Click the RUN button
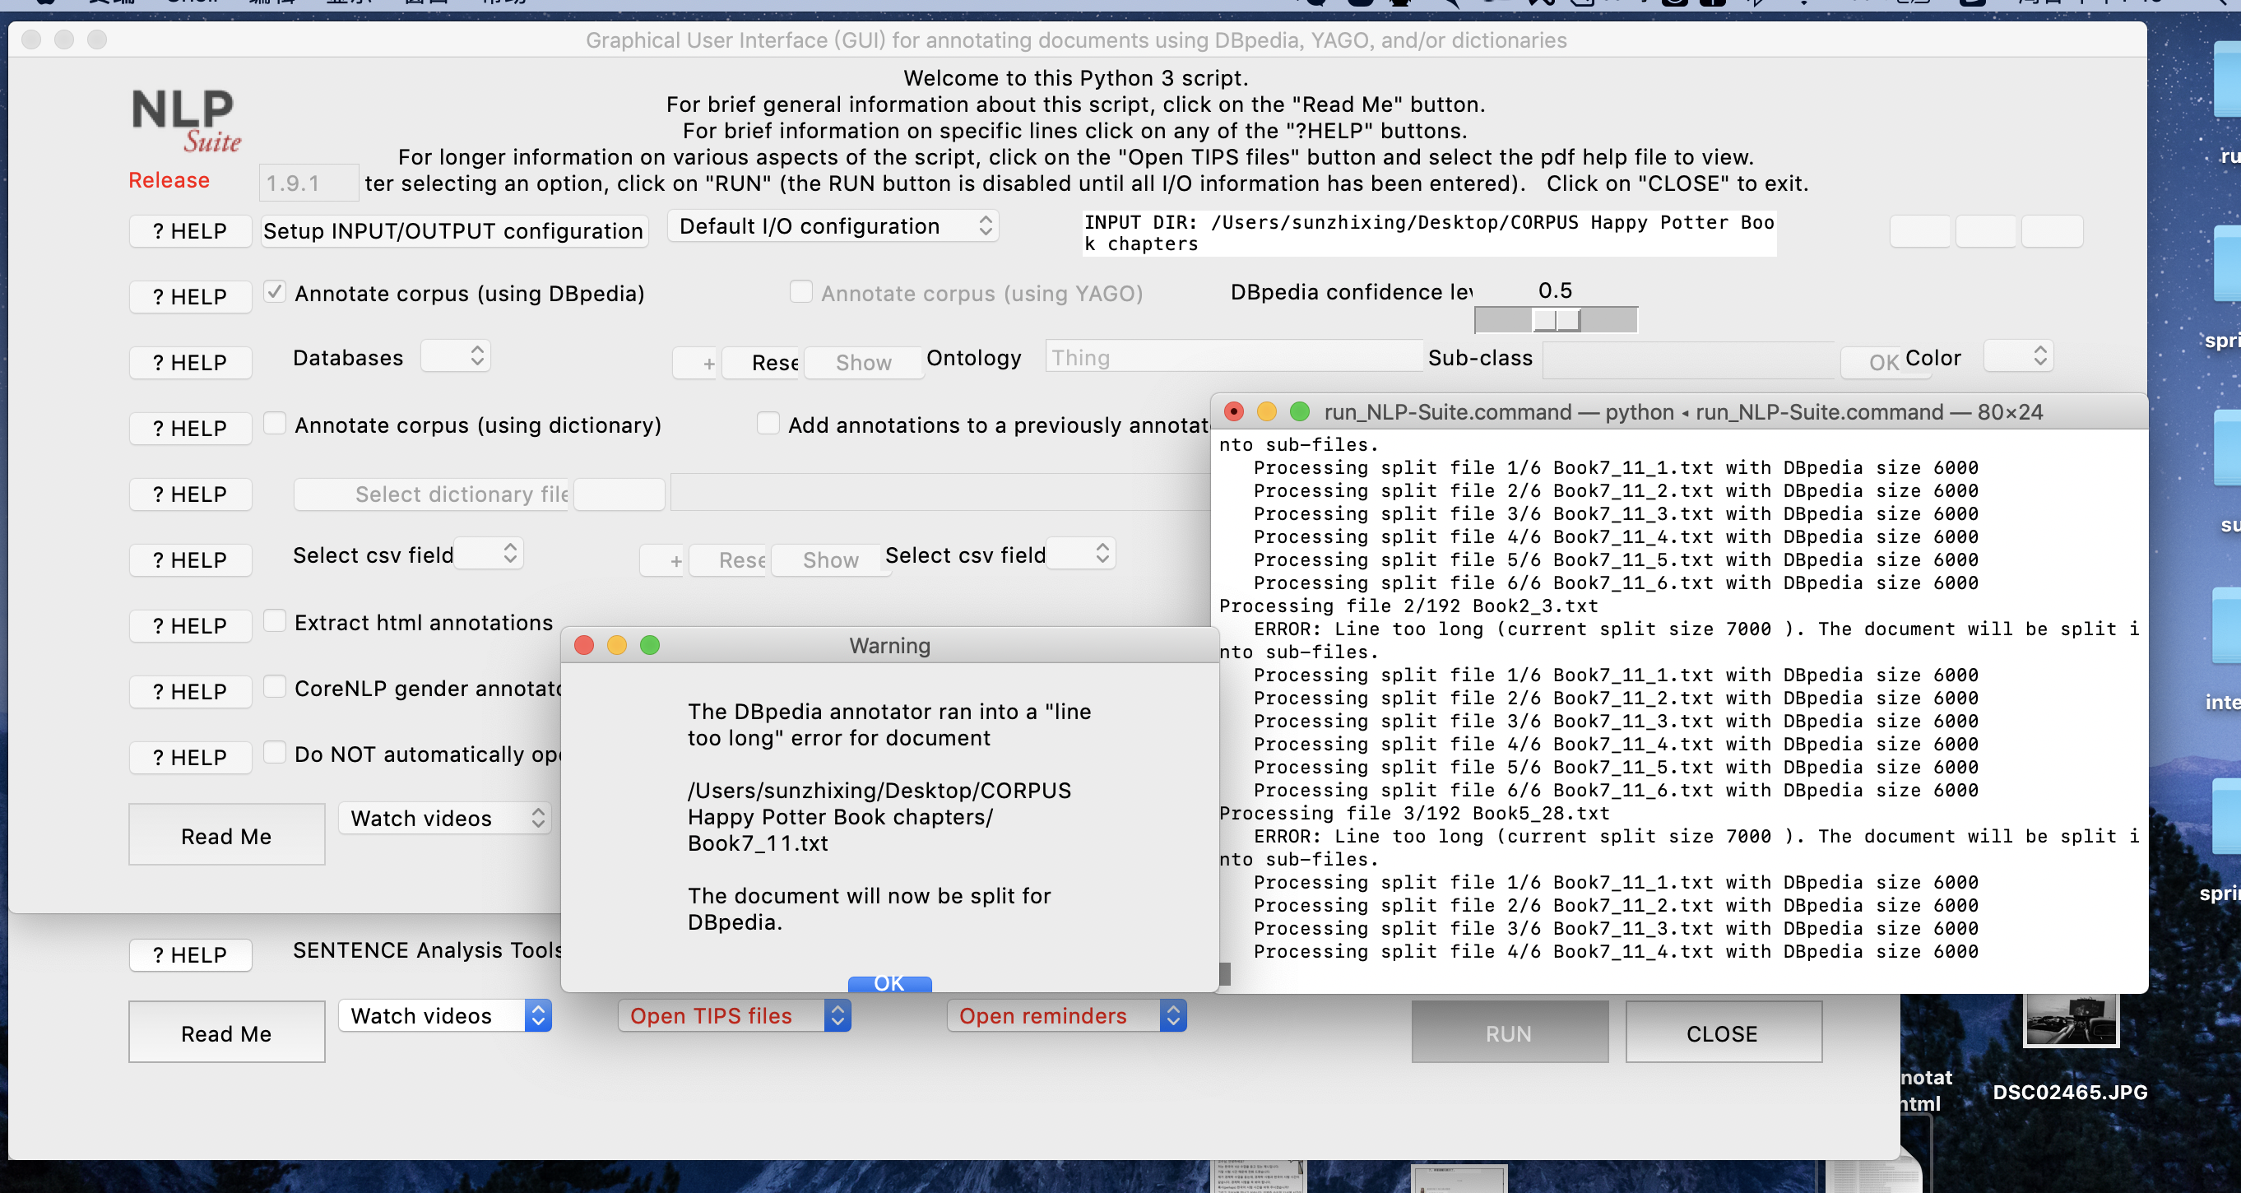 click(x=1510, y=1033)
